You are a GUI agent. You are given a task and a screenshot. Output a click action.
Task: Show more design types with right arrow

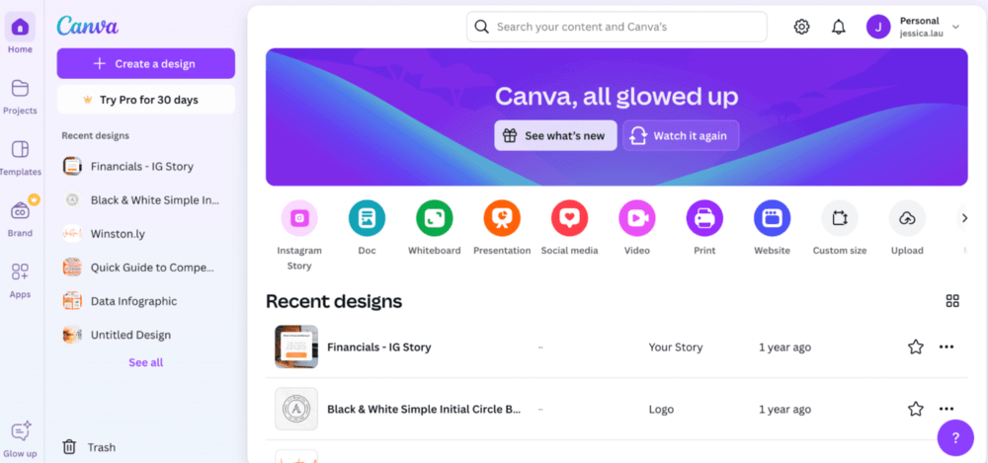click(x=964, y=218)
